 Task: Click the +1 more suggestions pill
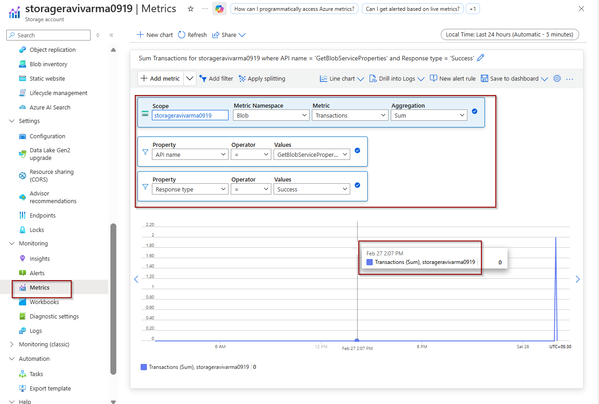[473, 9]
